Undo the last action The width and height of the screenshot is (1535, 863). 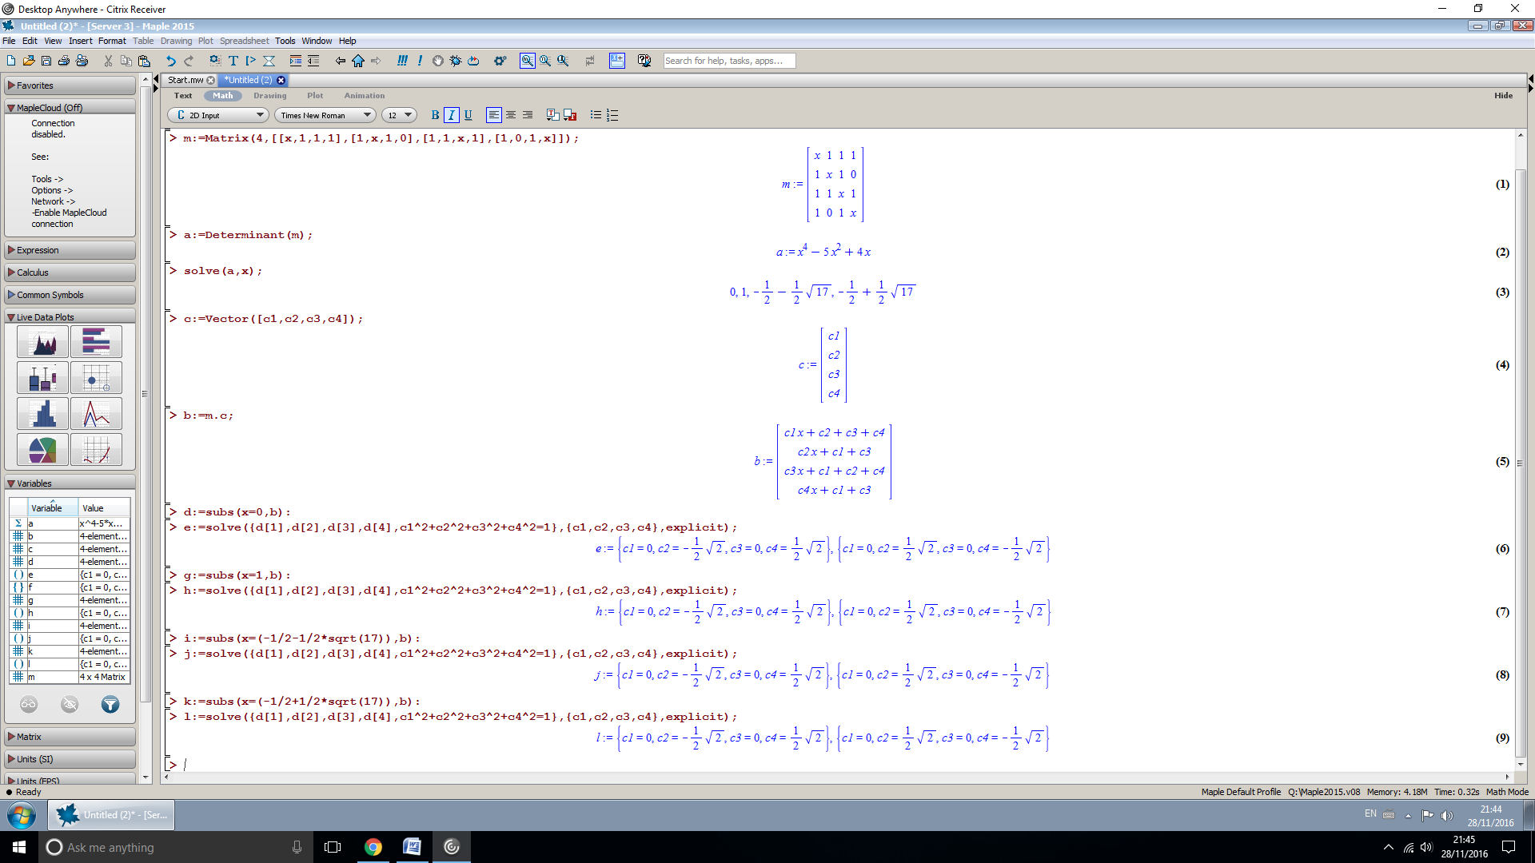pos(170,61)
